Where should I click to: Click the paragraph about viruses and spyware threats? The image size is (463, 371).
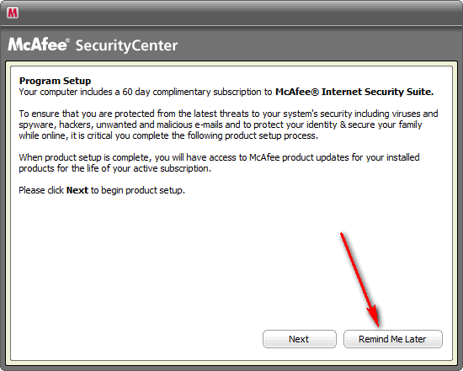click(x=228, y=125)
